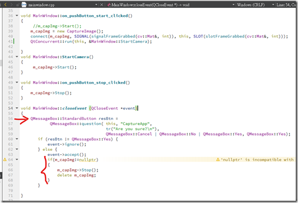The width and height of the screenshot is (298, 203).
Task: Close the mainwindow.cpp document with the X
Action: 102,4
